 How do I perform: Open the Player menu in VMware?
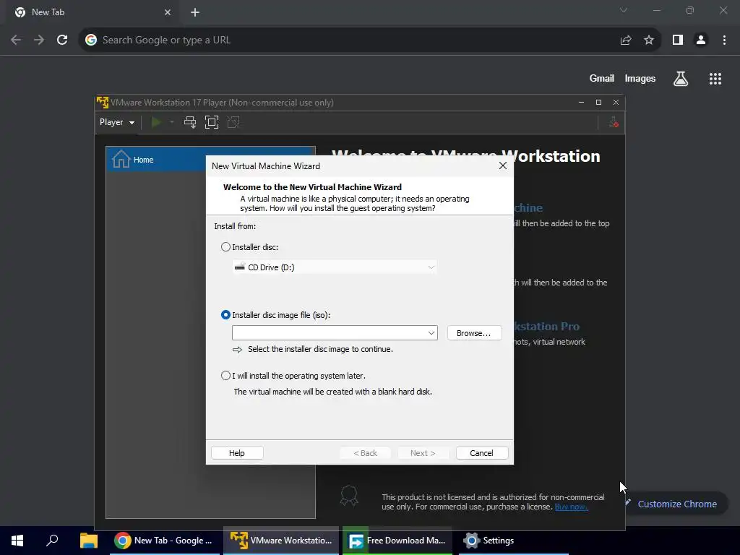click(116, 122)
